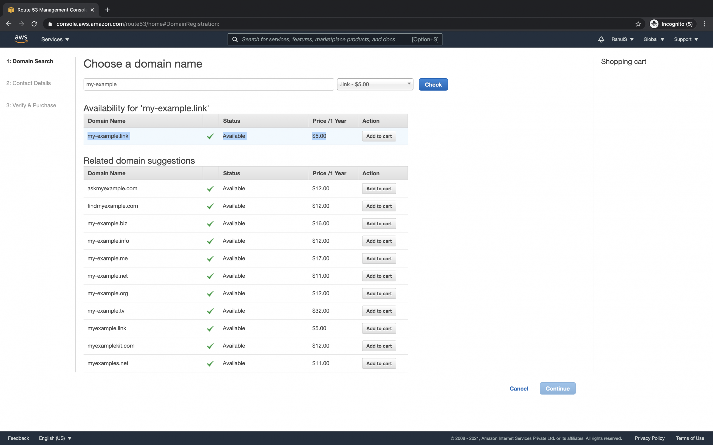Expand the English (US) language selector
Viewport: 713px width, 445px height.
55,438
